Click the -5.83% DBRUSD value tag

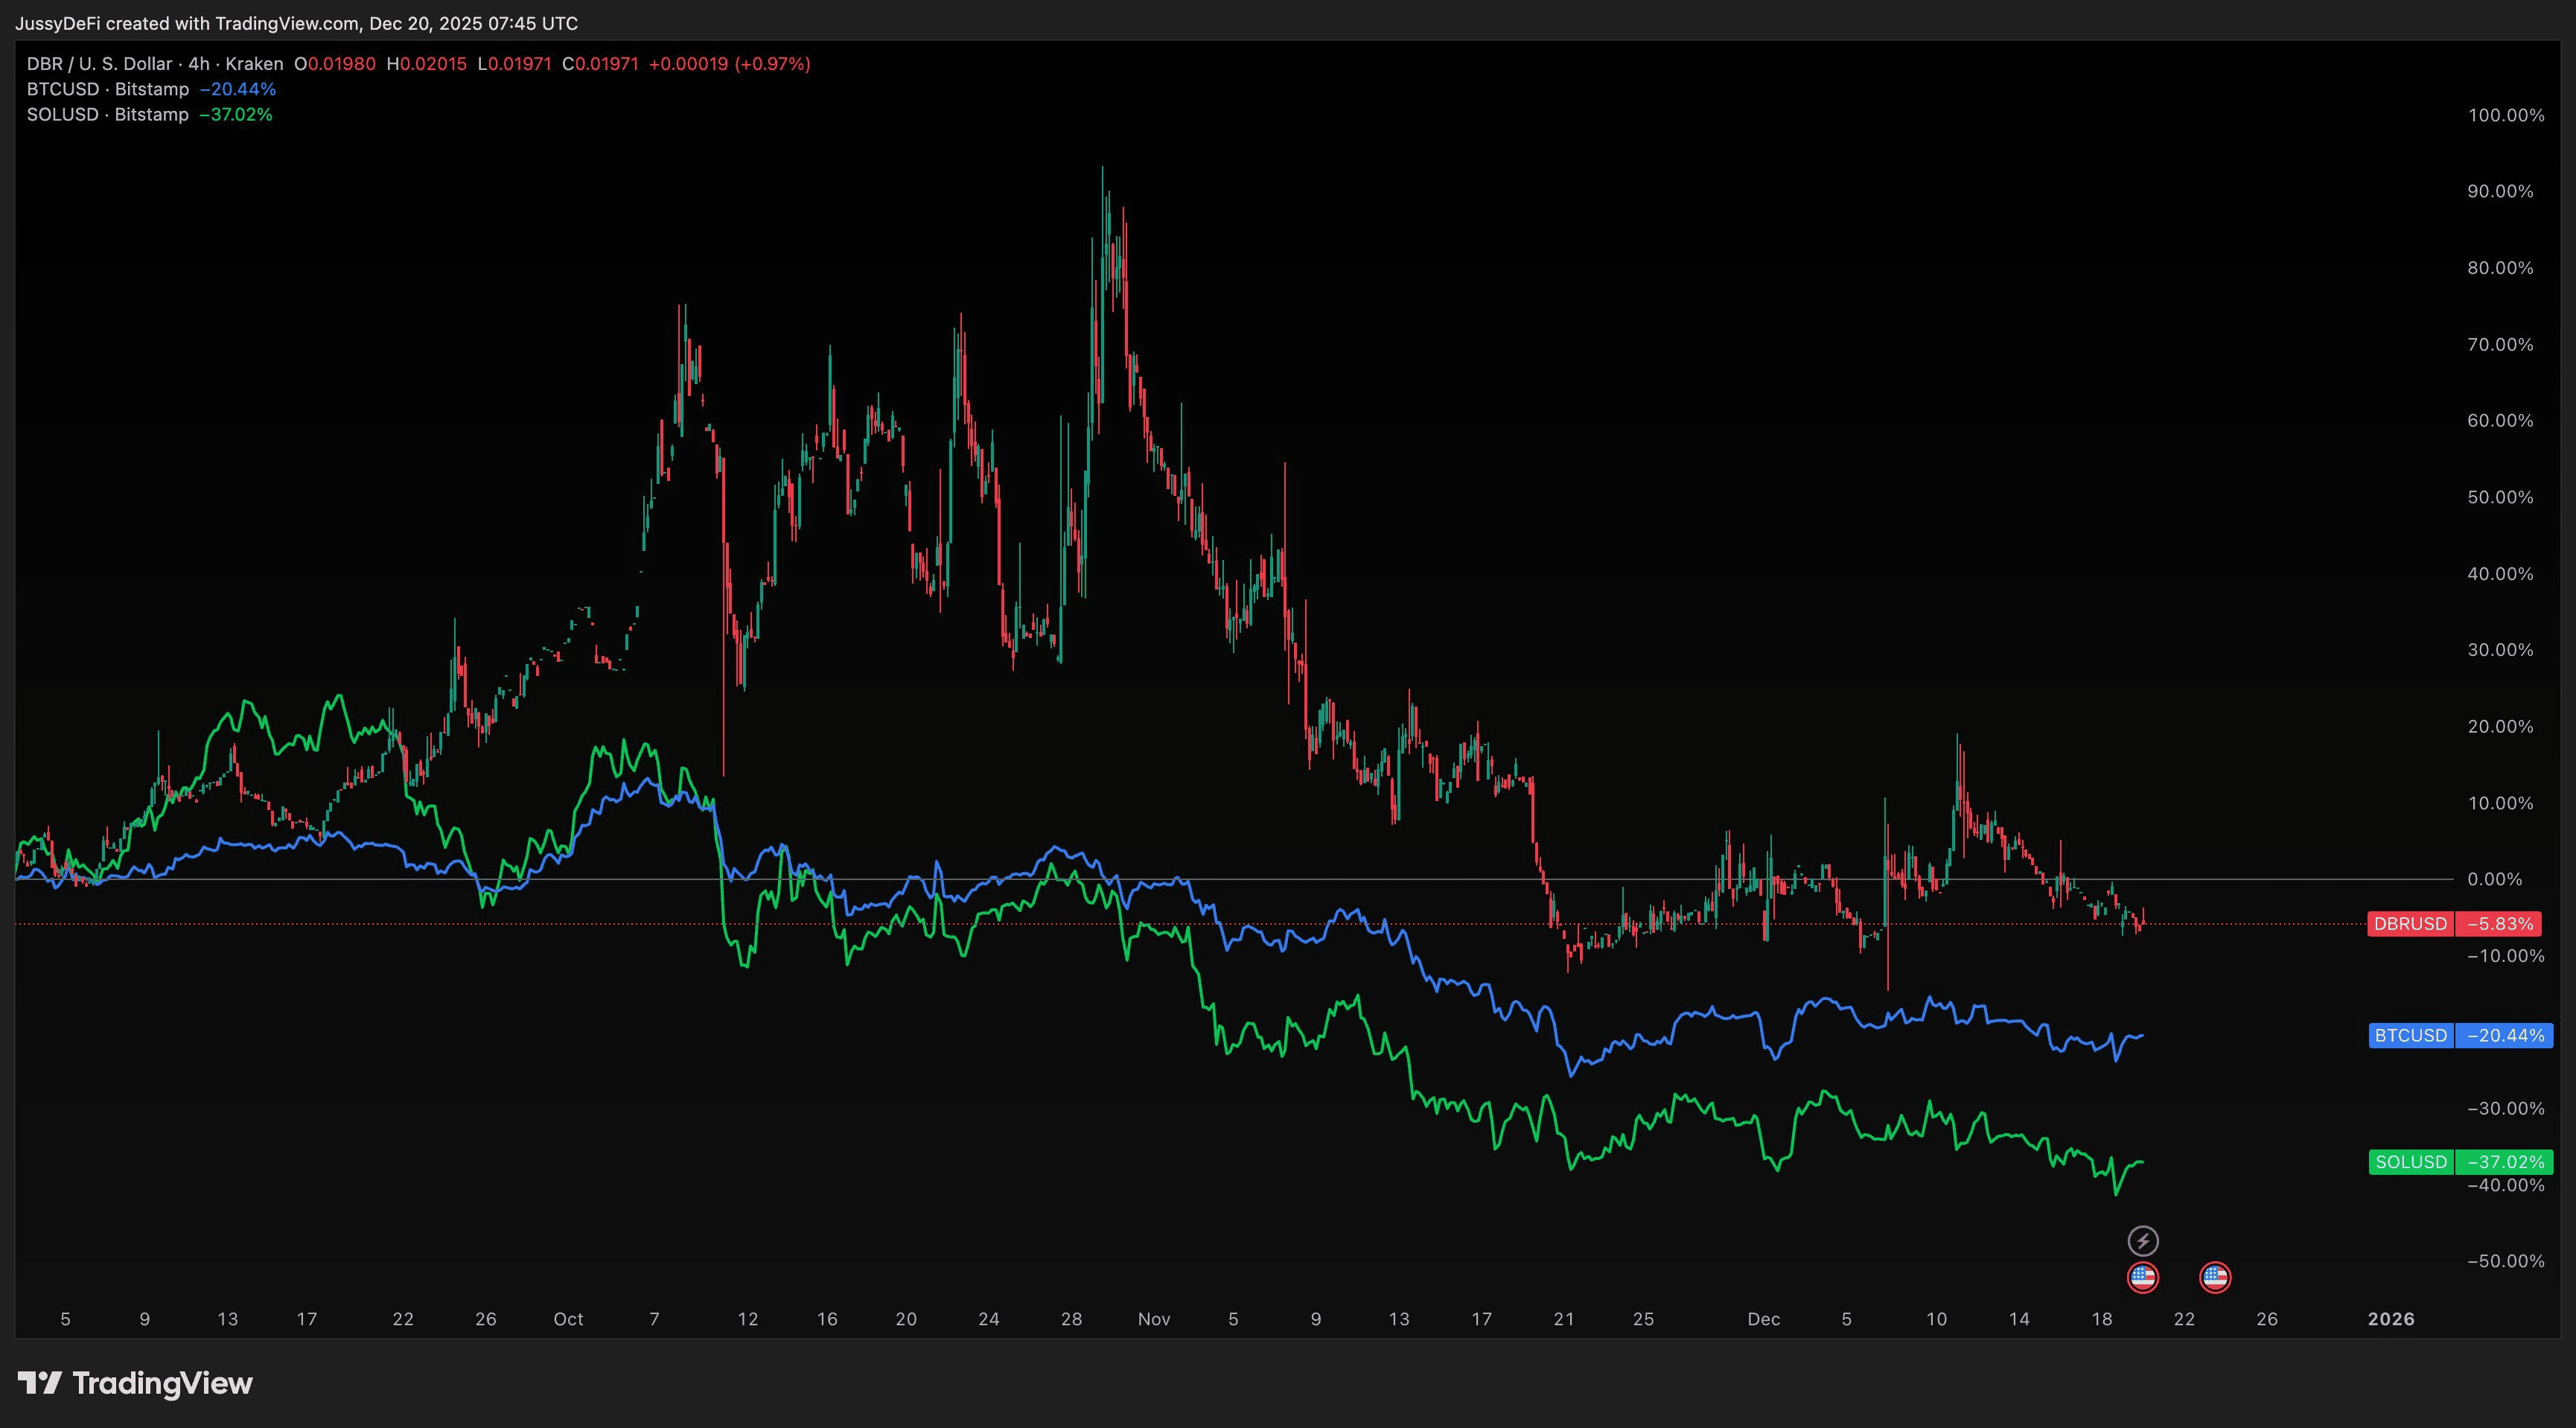tap(2500, 924)
